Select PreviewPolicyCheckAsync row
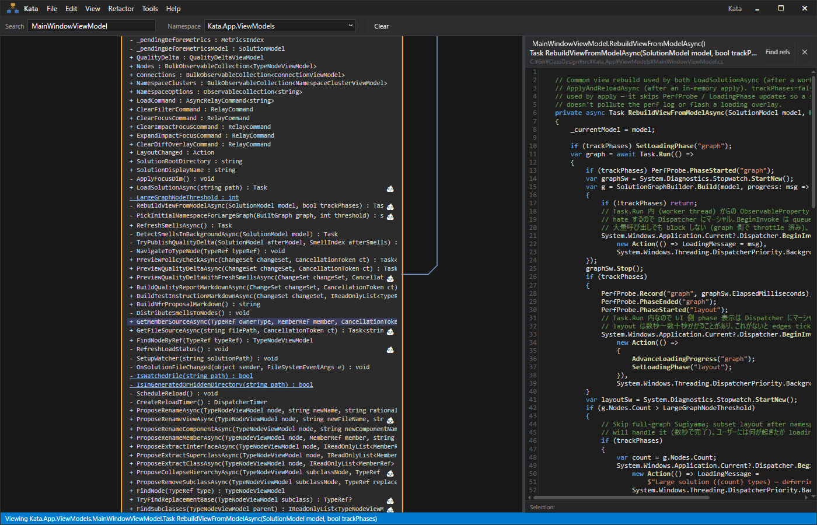817x525 pixels. coord(263,260)
